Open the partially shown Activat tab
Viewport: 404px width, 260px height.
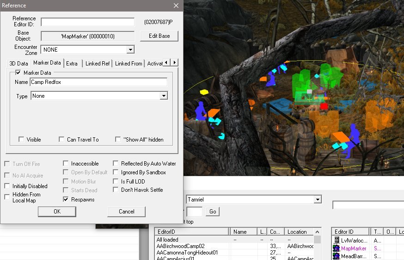154,64
